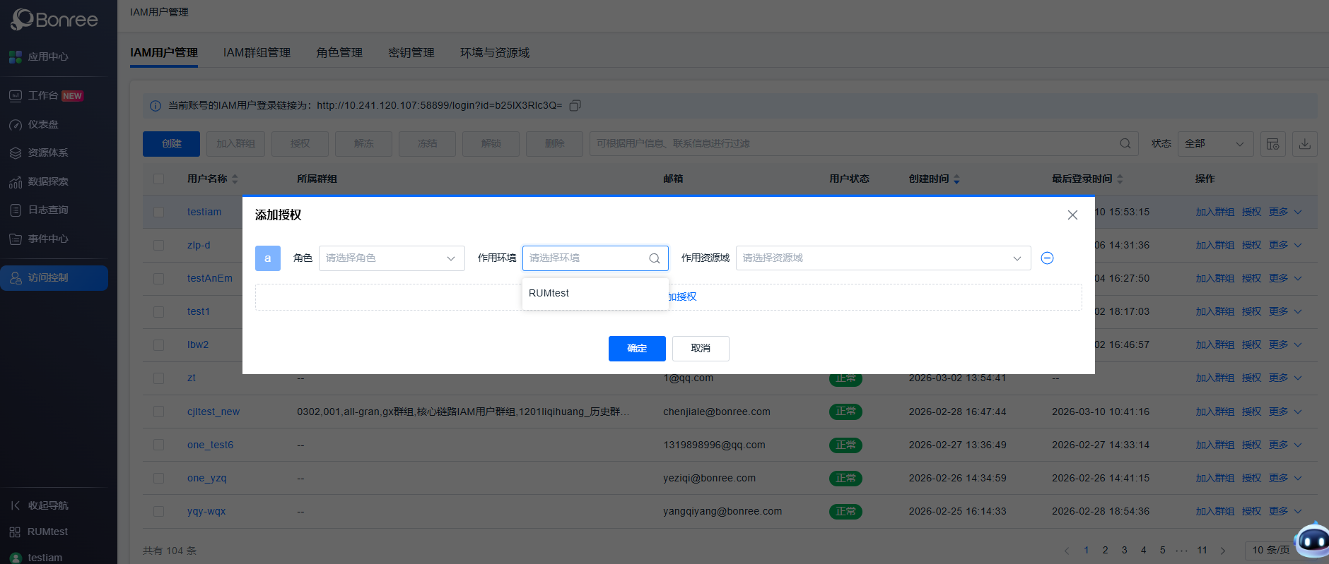Go to page 11 in pagination
This screenshot has width=1329, height=564.
[1202, 550]
